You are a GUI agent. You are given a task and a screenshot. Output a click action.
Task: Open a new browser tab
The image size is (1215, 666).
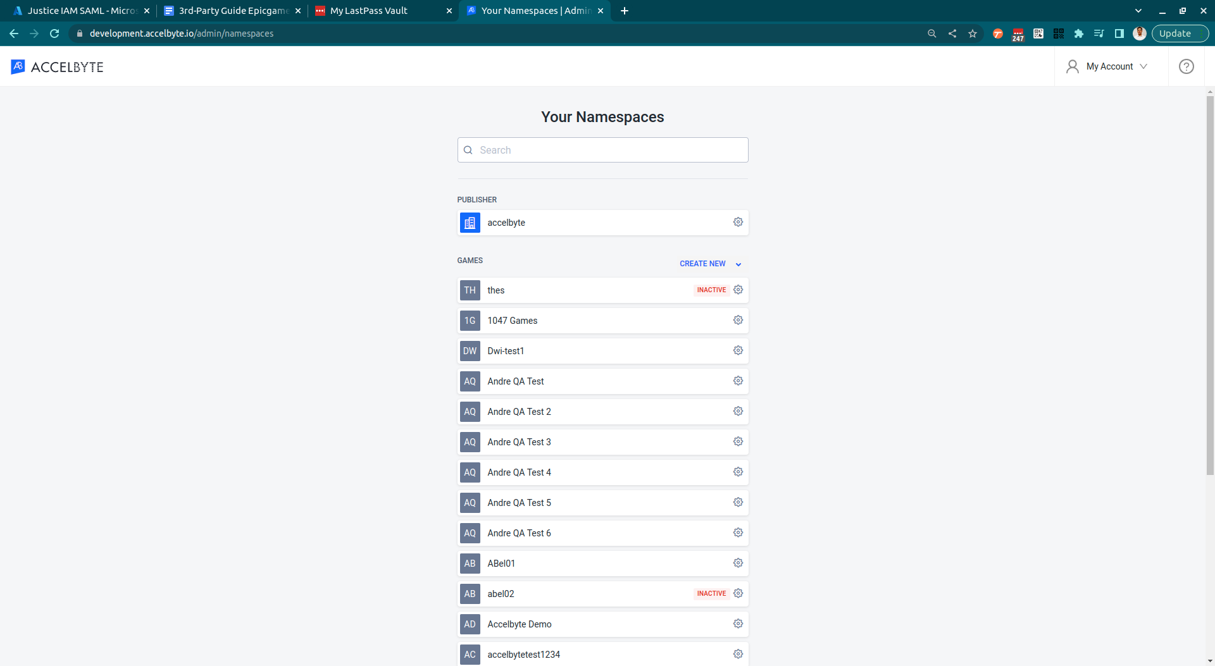pos(625,11)
